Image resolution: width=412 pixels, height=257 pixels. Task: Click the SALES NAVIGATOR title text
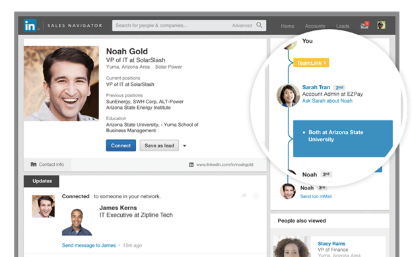tap(75, 26)
